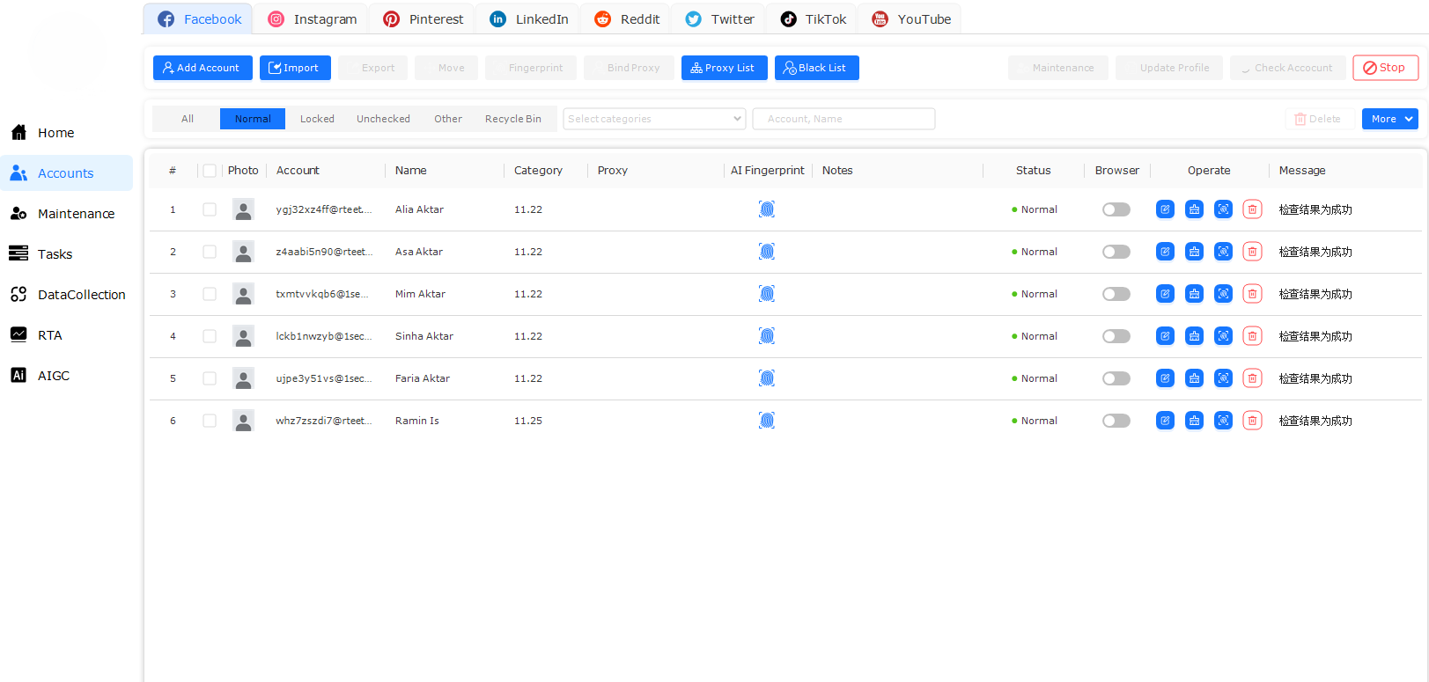Open profile photo of Mim Aktar
Image resolution: width=1429 pixels, height=682 pixels.
tap(243, 294)
